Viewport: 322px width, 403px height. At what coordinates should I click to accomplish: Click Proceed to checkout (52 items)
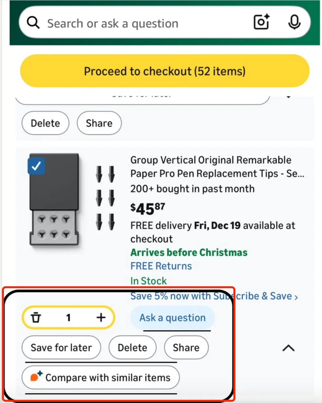coord(165,71)
